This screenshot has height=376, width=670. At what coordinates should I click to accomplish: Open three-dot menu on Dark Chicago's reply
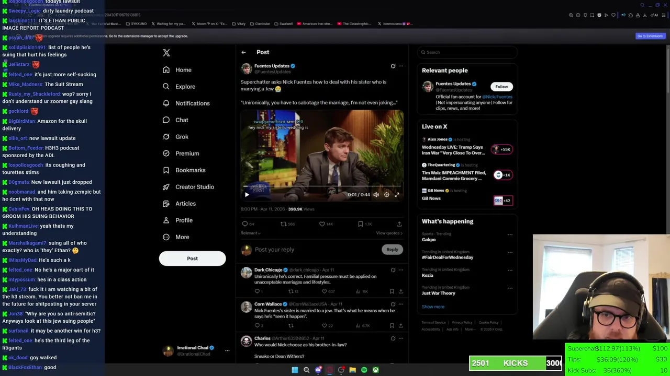(x=401, y=270)
